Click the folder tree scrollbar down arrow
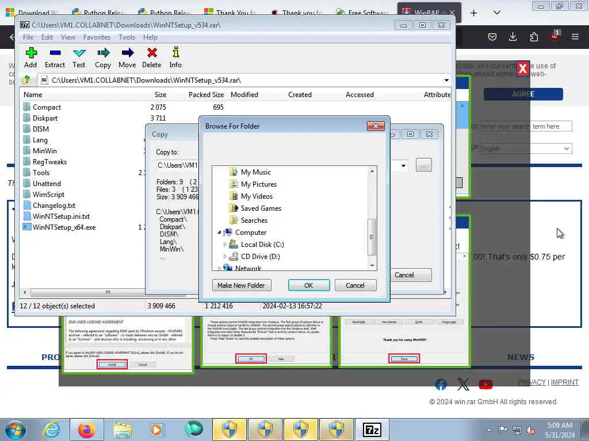589x441 pixels. point(372,265)
